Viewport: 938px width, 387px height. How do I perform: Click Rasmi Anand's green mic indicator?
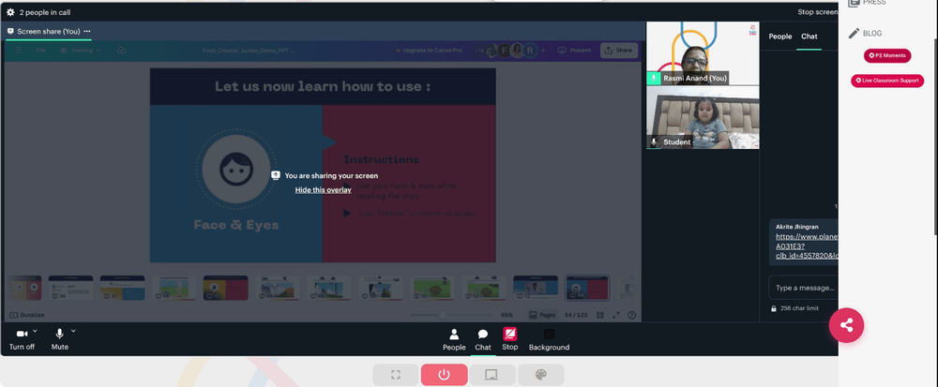[654, 78]
